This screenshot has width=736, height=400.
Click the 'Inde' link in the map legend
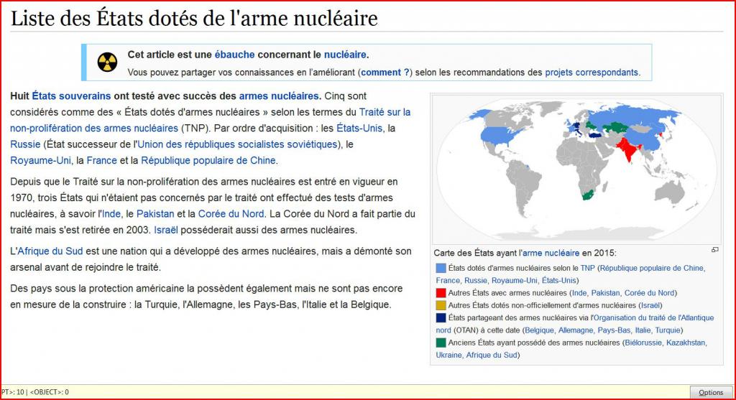click(x=579, y=292)
